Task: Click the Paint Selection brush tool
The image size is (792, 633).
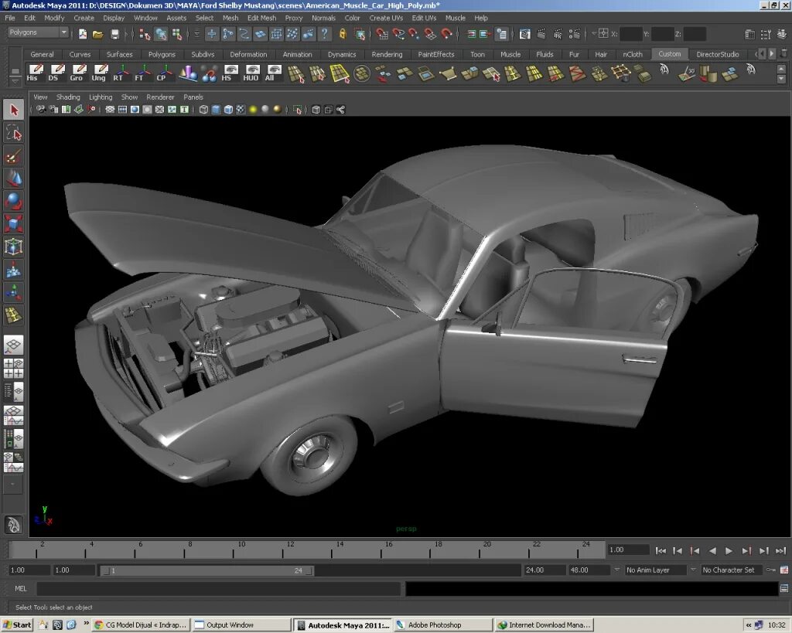Action: tap(13, 156)
